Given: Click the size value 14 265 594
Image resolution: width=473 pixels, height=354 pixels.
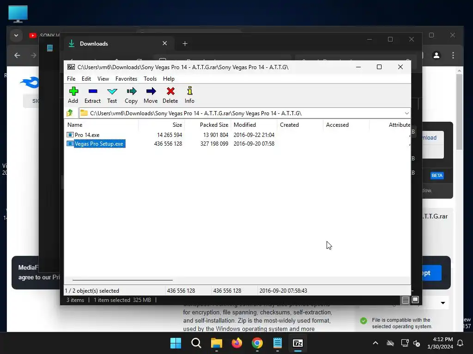Looking at the screenshot, I should coord(170,135).
